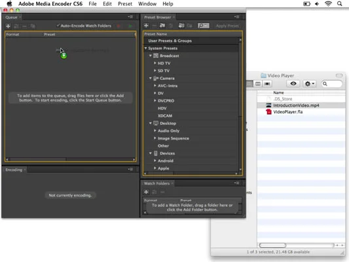Add a source to the Queue
This screenshot has width=349, height=262.
pyautogui.click(x=9, y=26)
